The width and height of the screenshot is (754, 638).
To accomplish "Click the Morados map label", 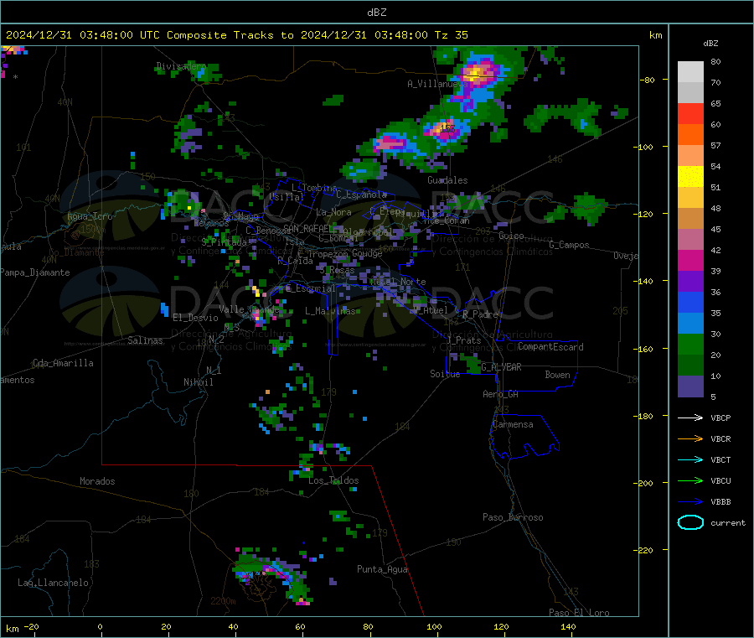I will click(97, 481).
